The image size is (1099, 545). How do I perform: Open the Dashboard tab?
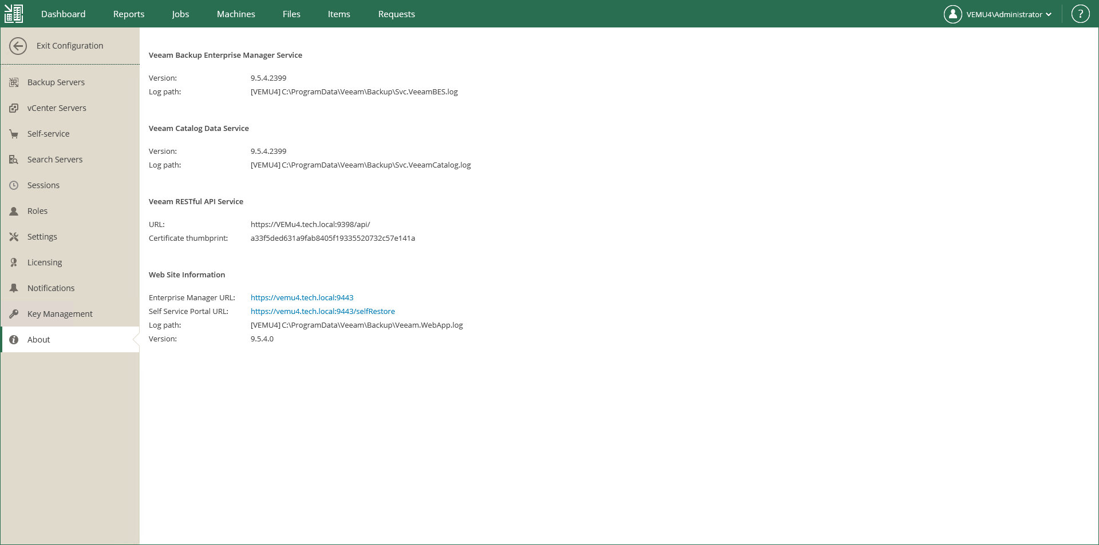[63, 14]
